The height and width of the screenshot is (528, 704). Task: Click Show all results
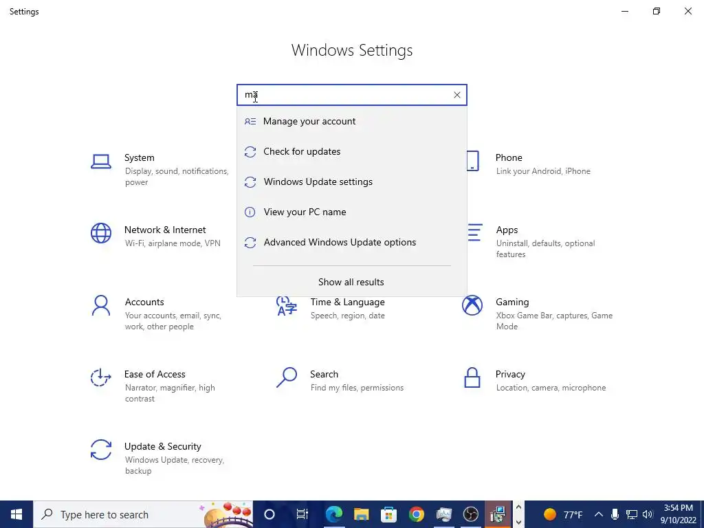click(351, 282)
